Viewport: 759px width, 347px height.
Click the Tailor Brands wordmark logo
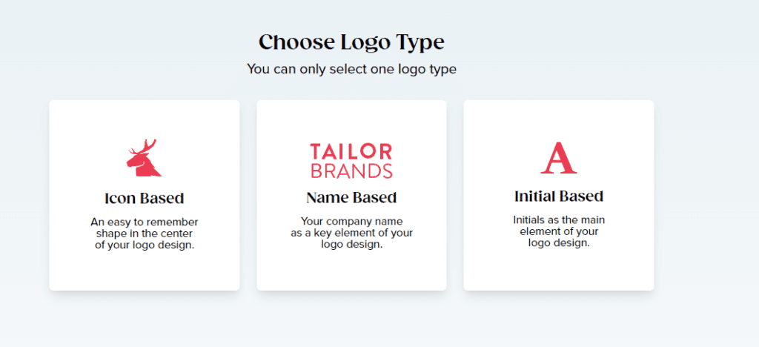(351, 161)
